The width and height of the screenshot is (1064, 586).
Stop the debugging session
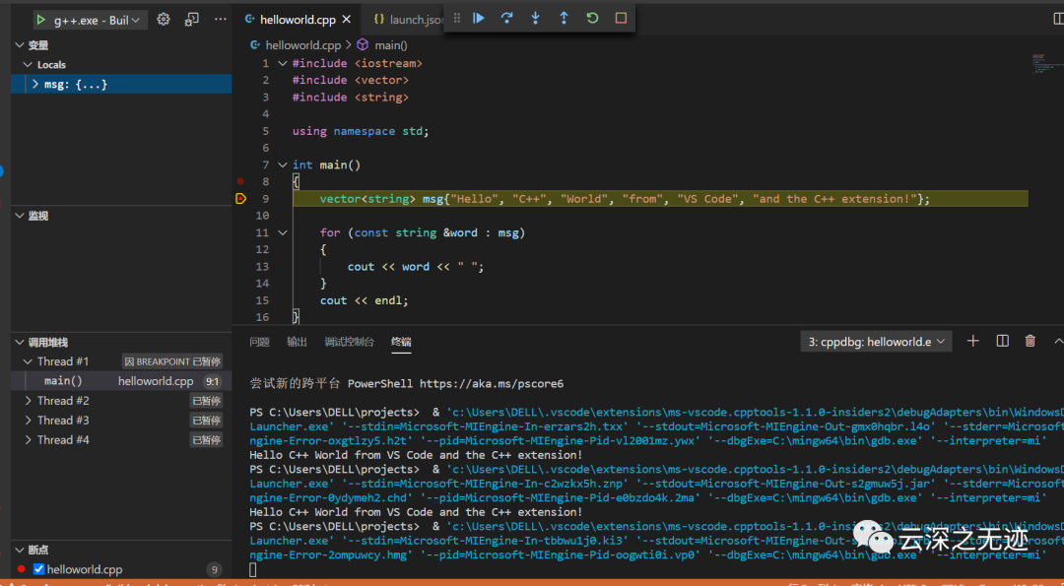621,19
